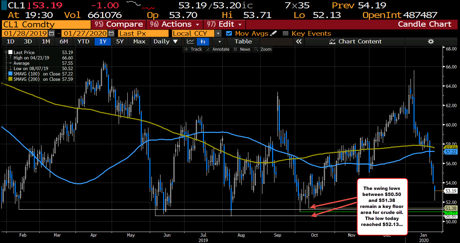This screenshot has width=460, height=243.
Task: Toggle the Mov Avgs checkbox
Action: [229, 33]
